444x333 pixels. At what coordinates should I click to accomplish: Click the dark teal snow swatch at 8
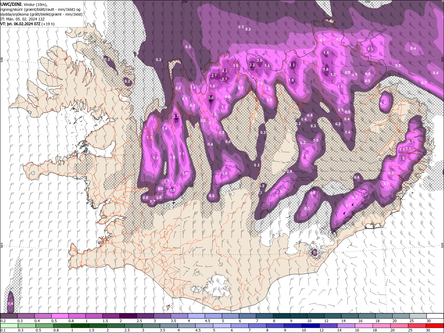point(282,316)
